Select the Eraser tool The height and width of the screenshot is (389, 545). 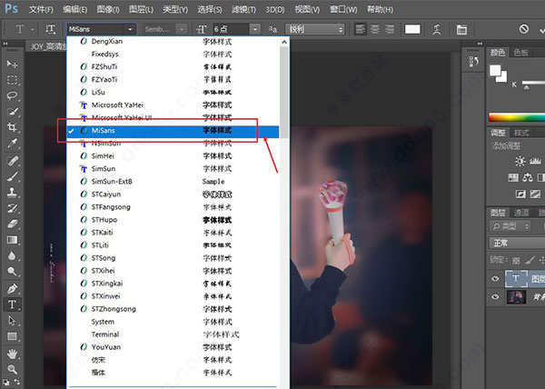pos(12,224)
